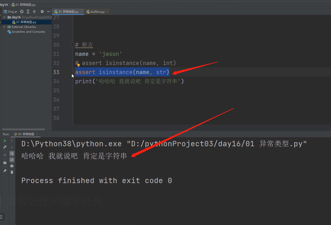The image size is (331, 225).
Task: Collapse the day16 folder arrow
Action: [x=4, y=17]
